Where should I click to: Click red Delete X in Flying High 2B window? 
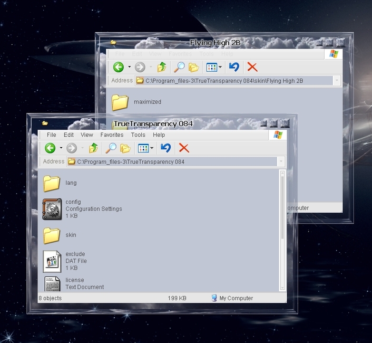pyautogui.click(x=252, y=66)
